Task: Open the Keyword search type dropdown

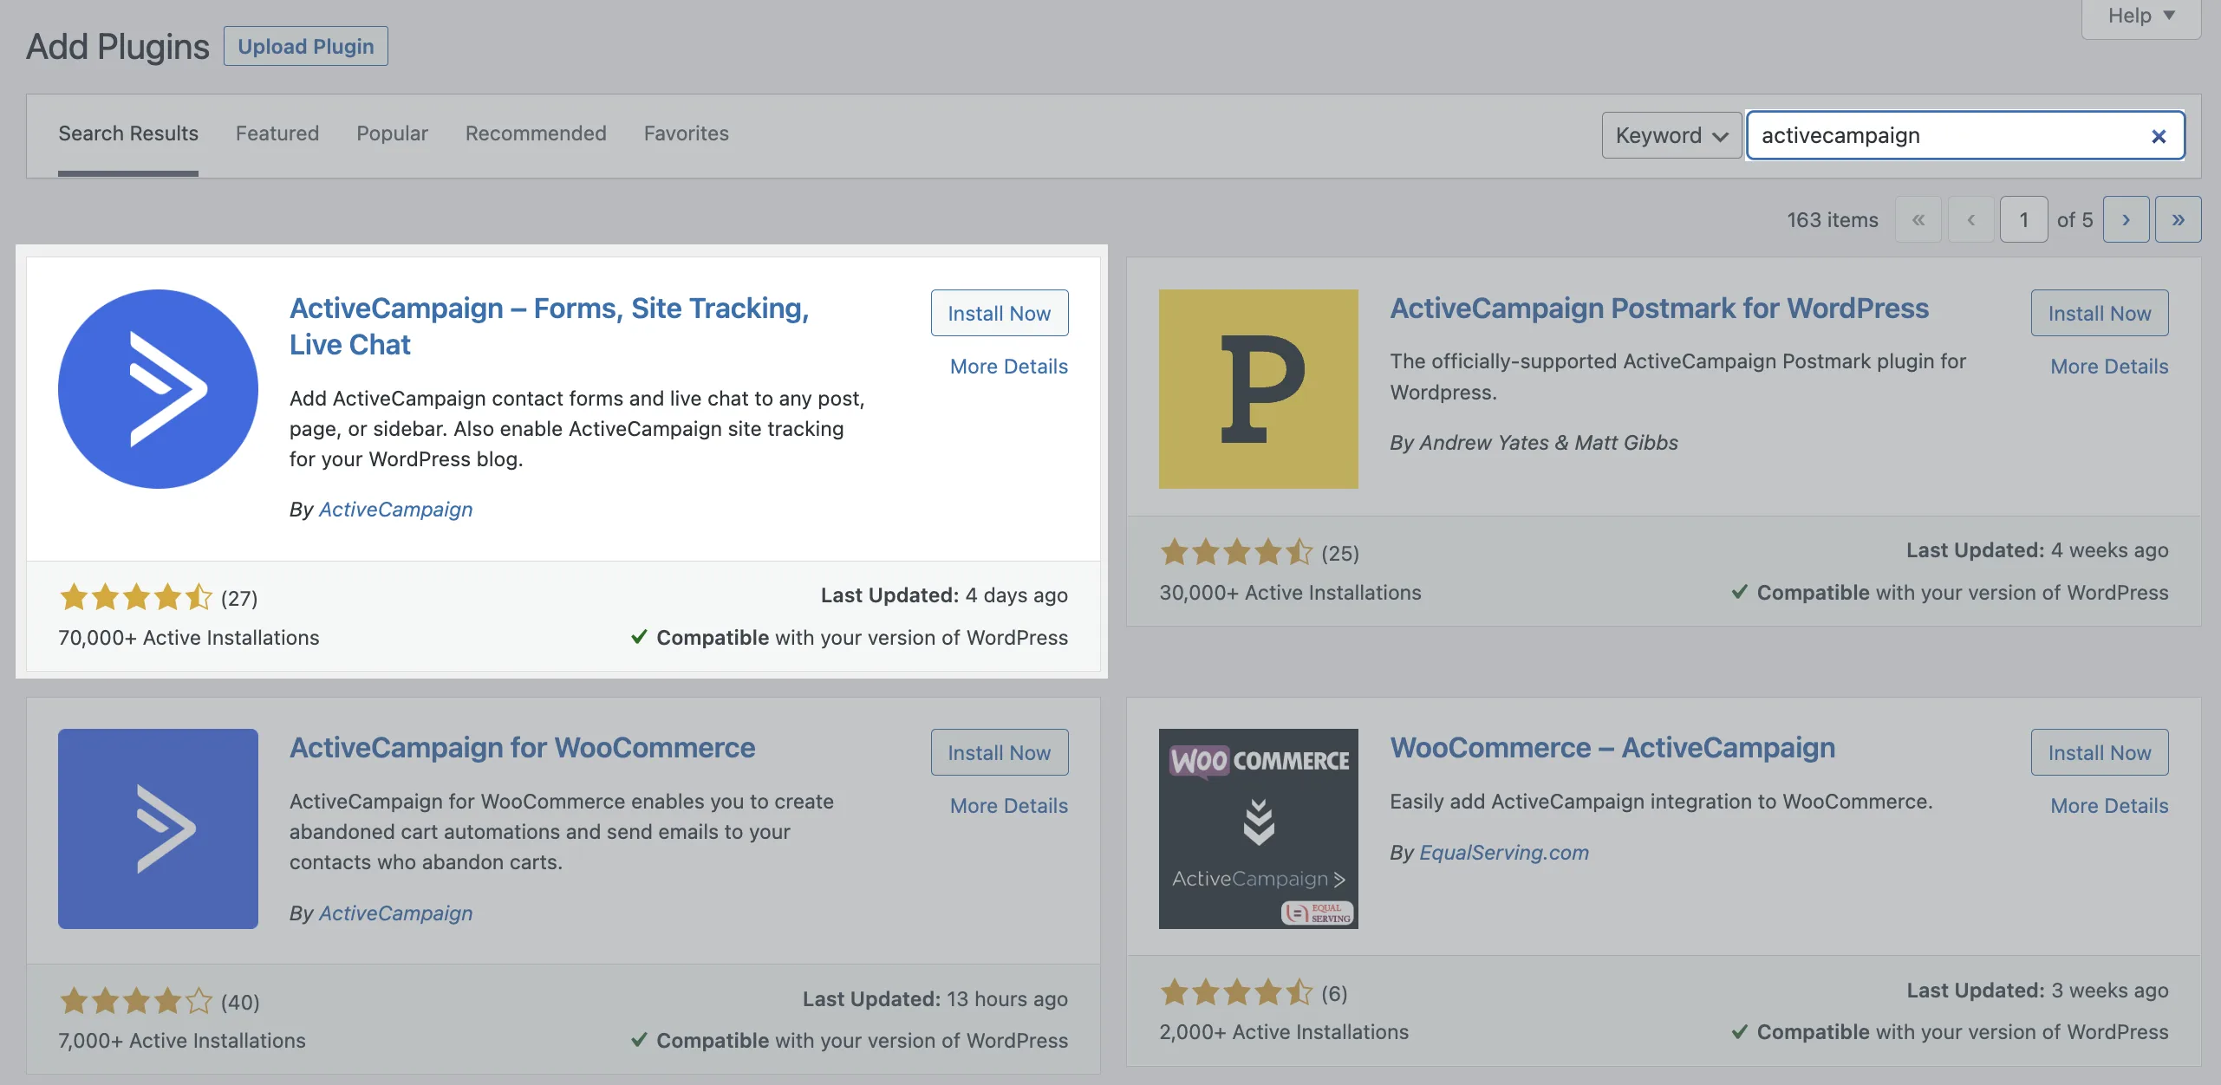Action: (1671, 136)
